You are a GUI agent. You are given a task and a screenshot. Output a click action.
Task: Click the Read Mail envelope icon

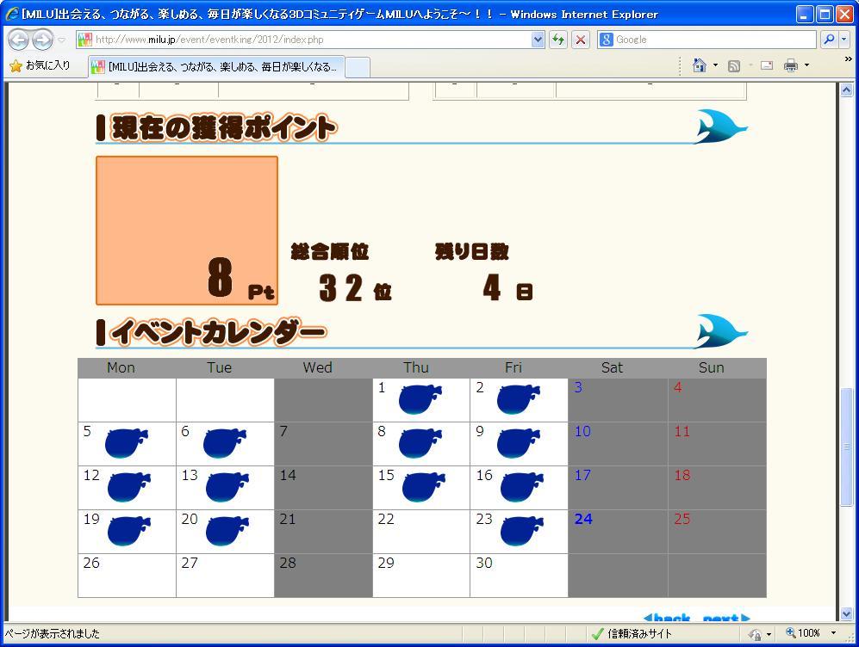point(766,65)
